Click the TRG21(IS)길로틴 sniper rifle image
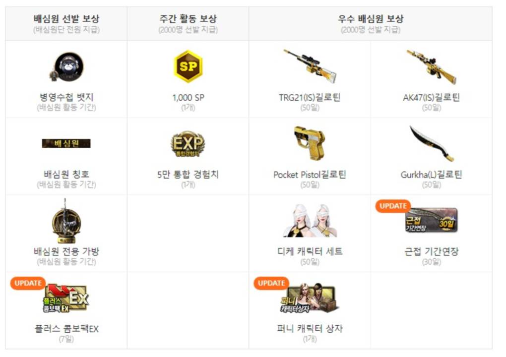Viewport: 506px width, 357px height. [x=310, y=66]
